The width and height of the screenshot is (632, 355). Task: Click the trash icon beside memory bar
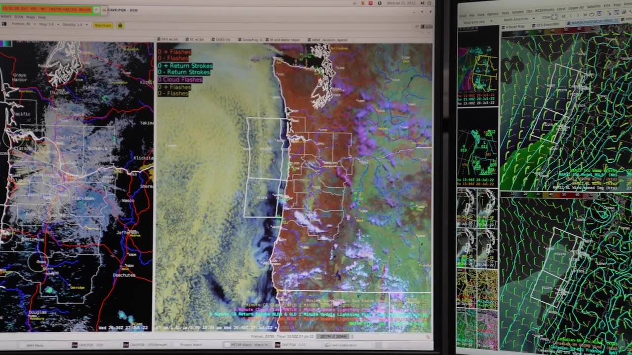tap(353, 336)
